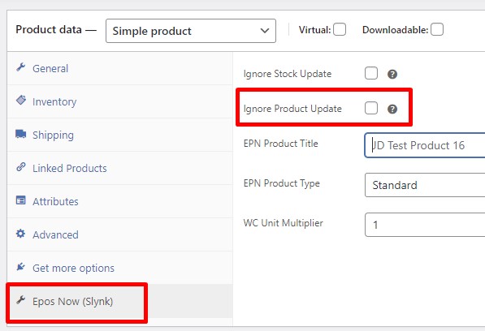Click the Epos Now wrench icon
485x331 pixels.
(x=21, y=300)
